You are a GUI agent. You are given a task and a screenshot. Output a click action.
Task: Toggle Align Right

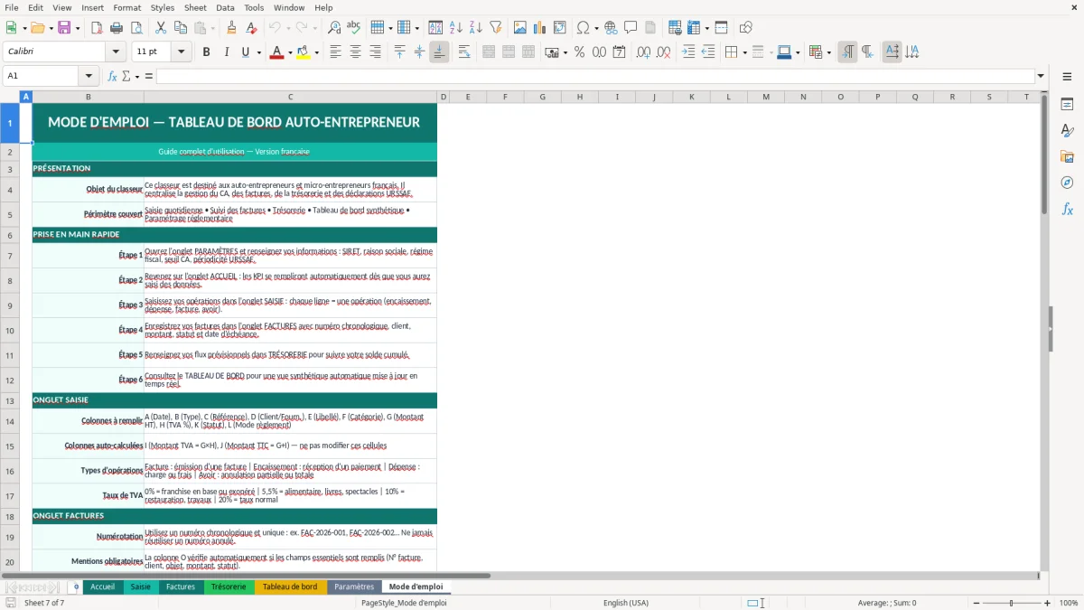click(x=375, y=52)
